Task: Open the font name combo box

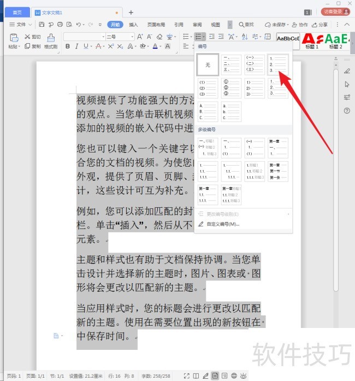Action: [85, 37]
